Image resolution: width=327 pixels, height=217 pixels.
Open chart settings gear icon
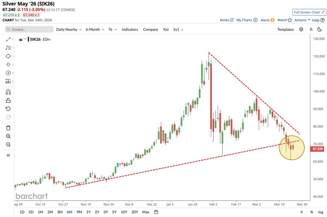pyautogui.click(x=301, y=29)
